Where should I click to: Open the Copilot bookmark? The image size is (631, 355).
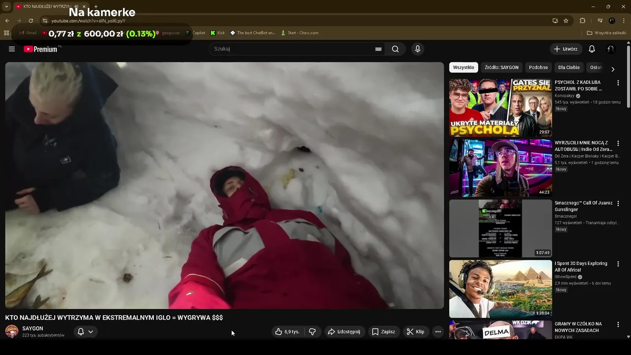[195, 33]
